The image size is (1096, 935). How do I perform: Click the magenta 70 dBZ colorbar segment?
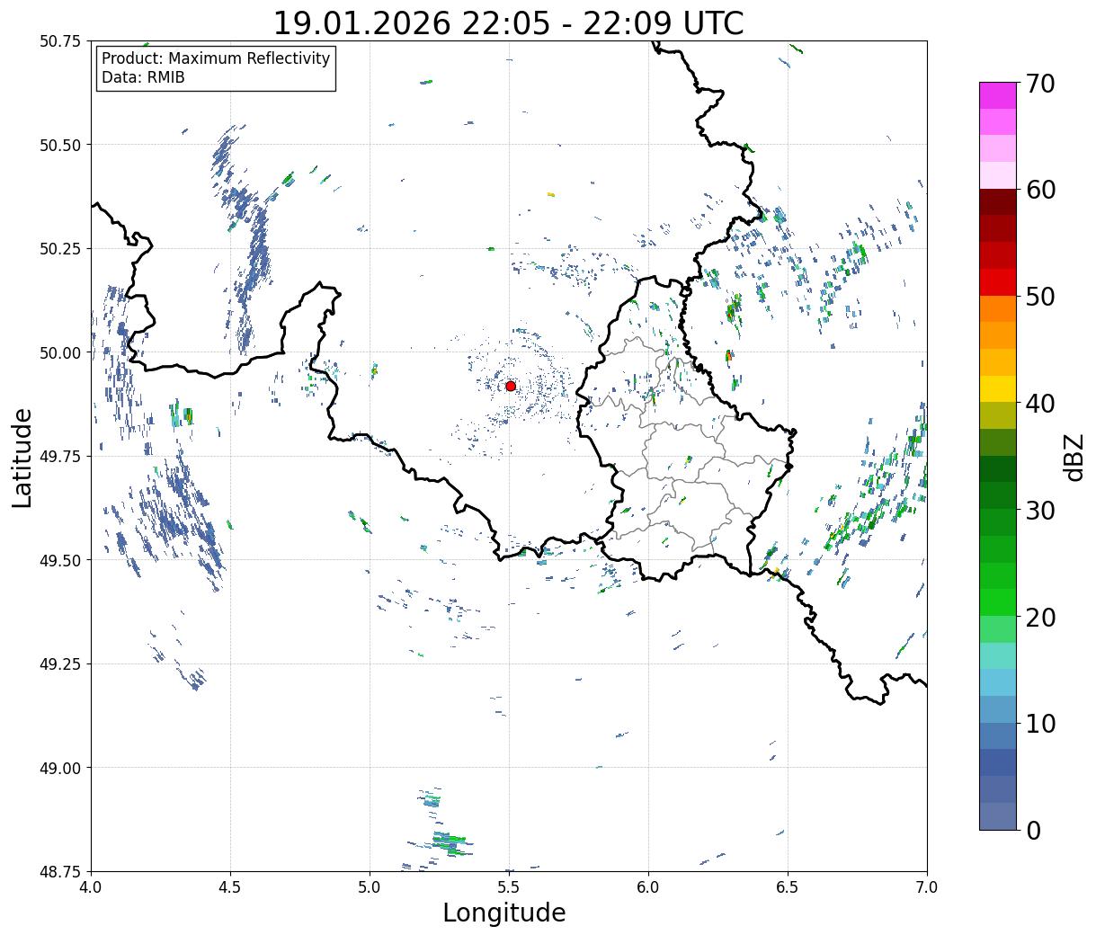(x=998, y=95)
